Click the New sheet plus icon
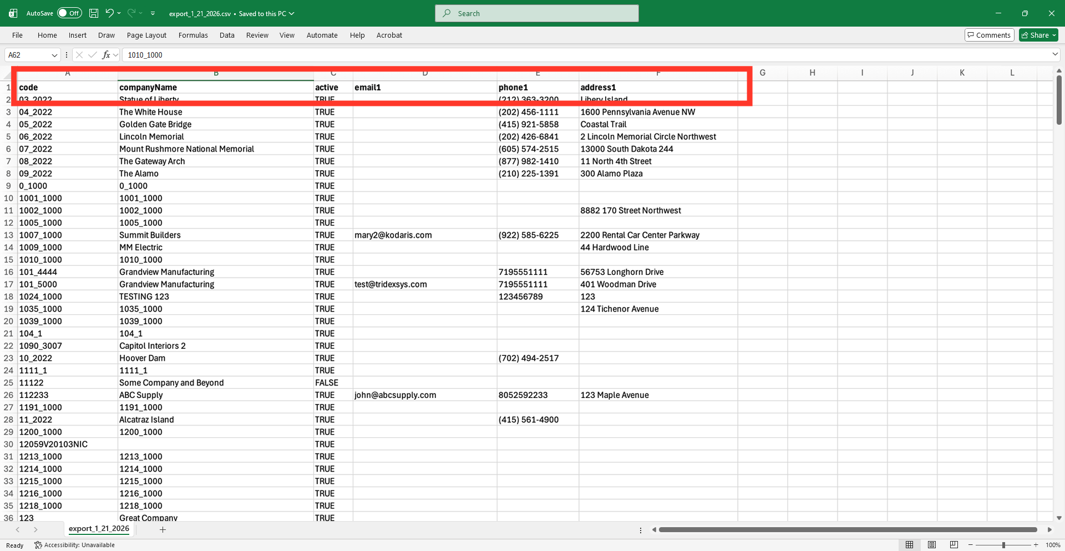 tap(163, 529)
